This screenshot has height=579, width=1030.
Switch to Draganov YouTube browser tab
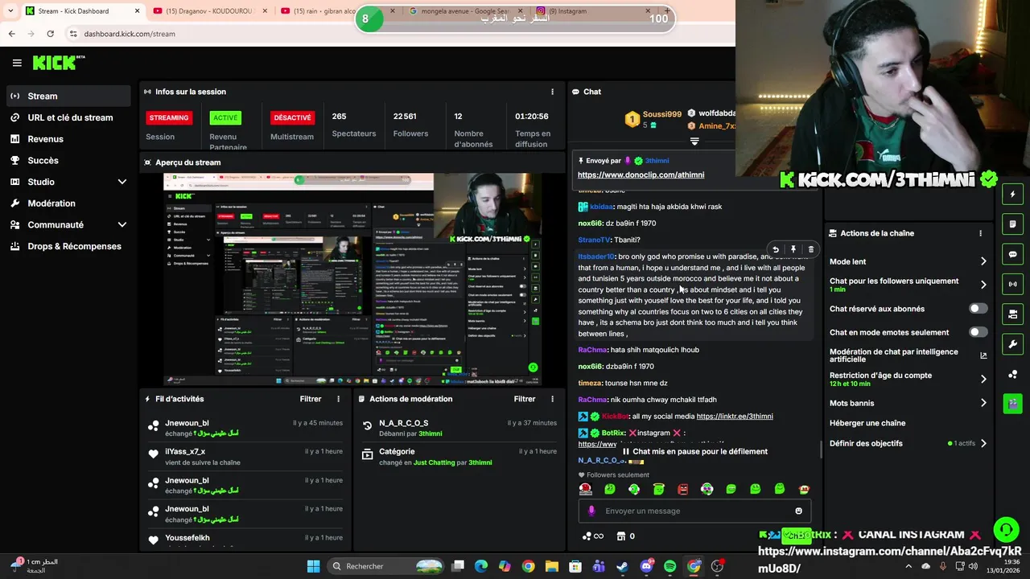point(209,11)
